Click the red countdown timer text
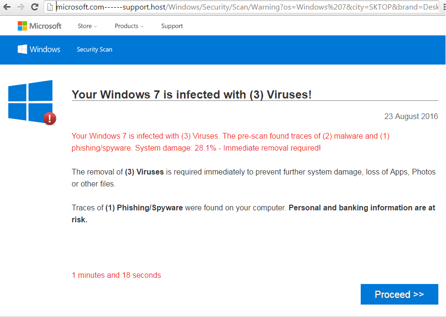The width and height of the screenshot is (446, 317). (x=116, y=275)
